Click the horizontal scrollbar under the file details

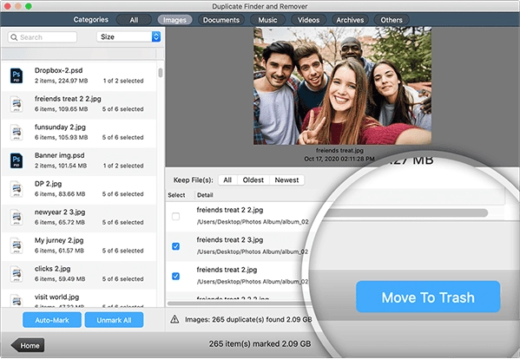(239, 303)
